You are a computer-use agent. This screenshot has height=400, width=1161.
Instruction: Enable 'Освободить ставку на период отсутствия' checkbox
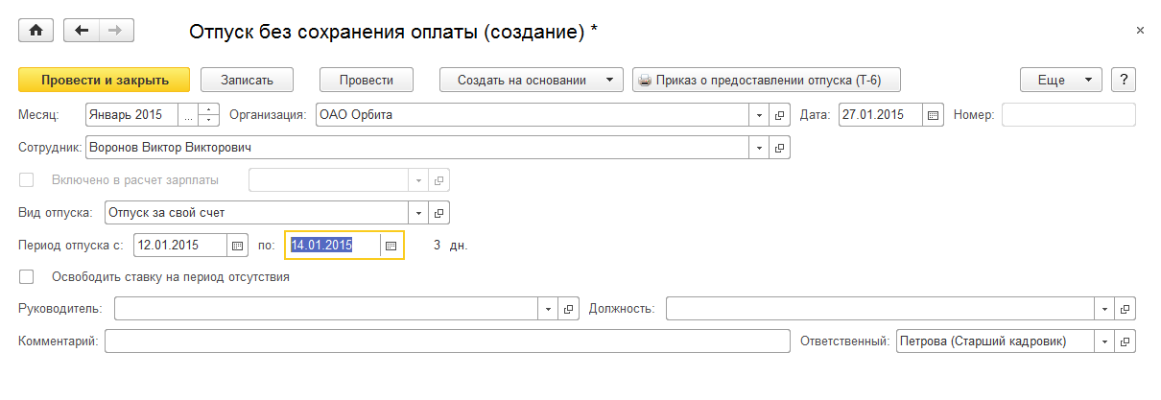(27, 277)
